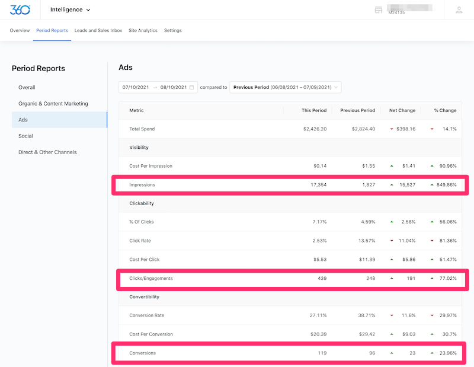The width and height of the screenshot is (474, 367).
Task: Open the Previous Period comparison dropdown
Action: click(x=286, y=87)
